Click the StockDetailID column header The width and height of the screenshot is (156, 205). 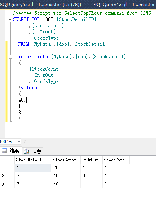point(33,160)
